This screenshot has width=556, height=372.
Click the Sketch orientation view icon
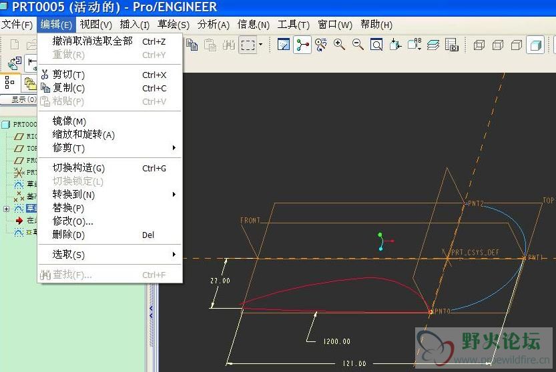click(x=283, y=45)
